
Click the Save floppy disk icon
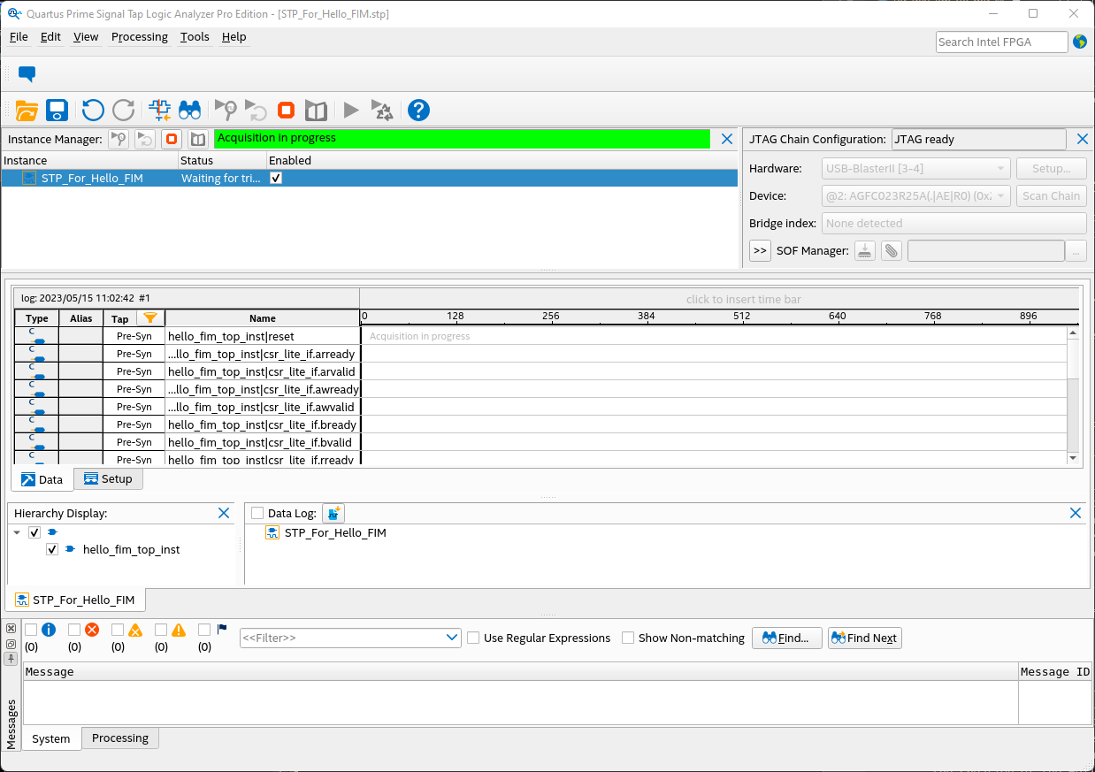coord(57,111)
